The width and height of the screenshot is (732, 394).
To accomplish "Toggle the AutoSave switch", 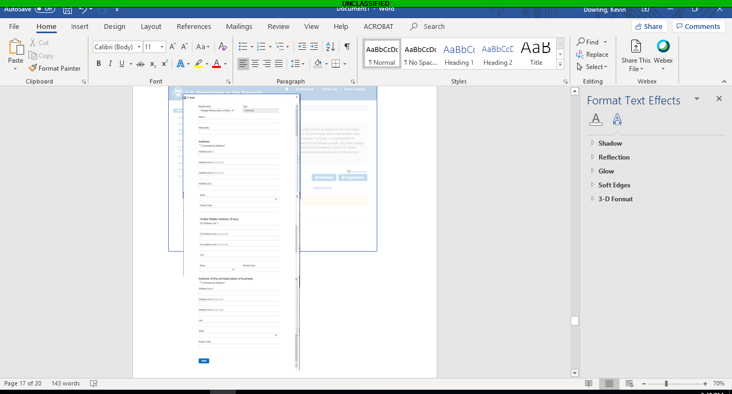I will 45,9.
